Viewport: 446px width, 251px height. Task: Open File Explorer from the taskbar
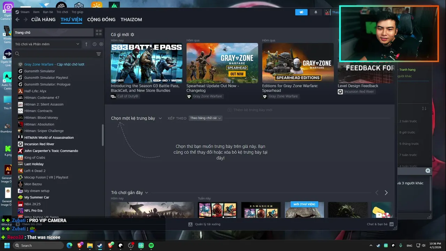[x=90, y=245]
